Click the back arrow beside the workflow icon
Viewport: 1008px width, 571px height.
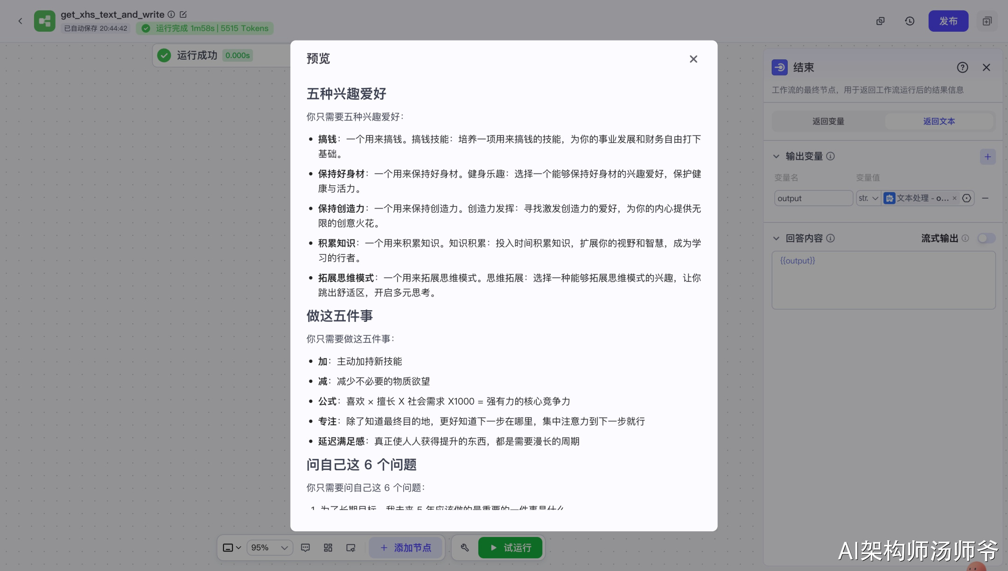20,21
